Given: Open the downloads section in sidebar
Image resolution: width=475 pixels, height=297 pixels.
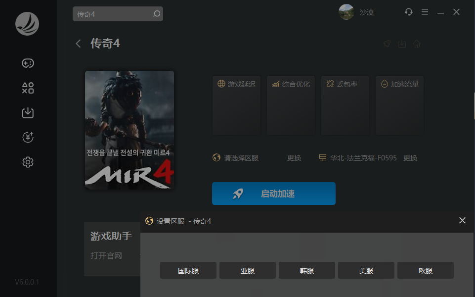Looking at the screenshot, I should coord(28,113).
